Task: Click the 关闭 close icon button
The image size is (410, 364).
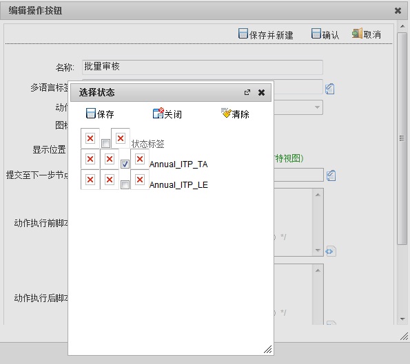Action: point(158,113)
